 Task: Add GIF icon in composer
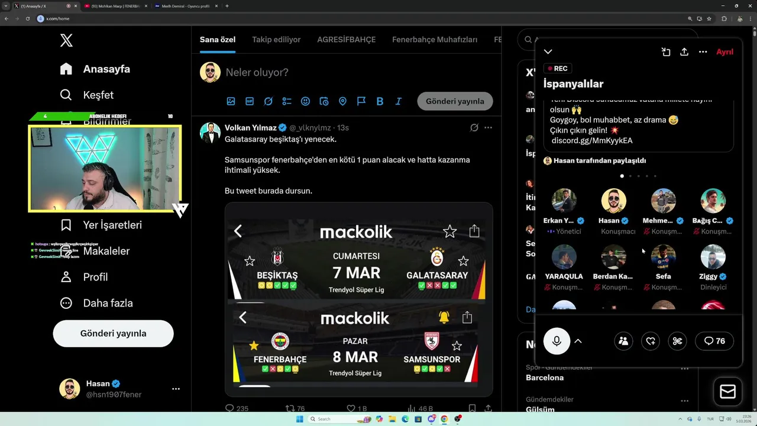pos(250,101)
